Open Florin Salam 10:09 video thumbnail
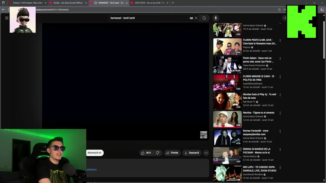This screenshot has width=326, height=183. 227,65
